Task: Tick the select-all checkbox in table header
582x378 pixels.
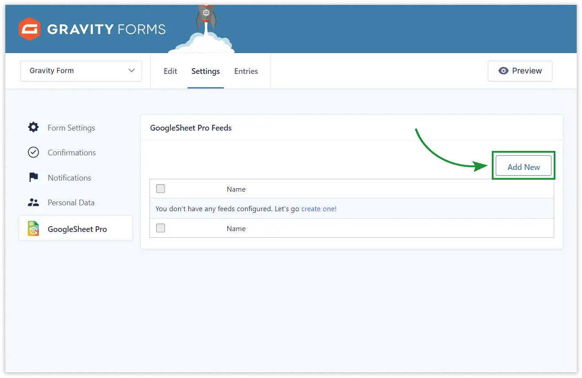Action: tap(161, 189)
